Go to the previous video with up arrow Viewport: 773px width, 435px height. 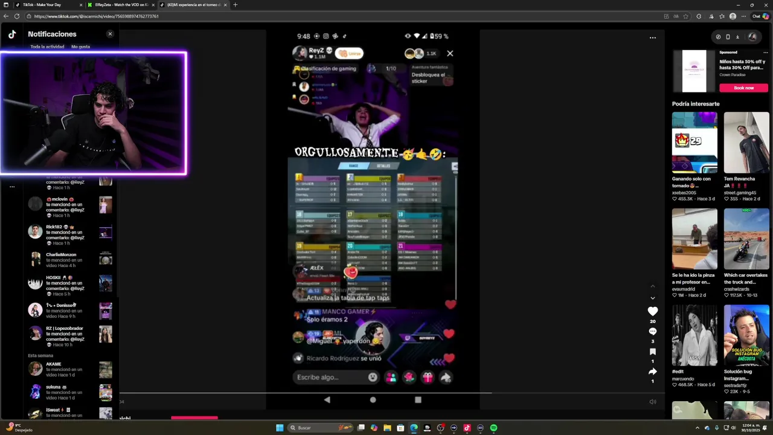[652, 286]
